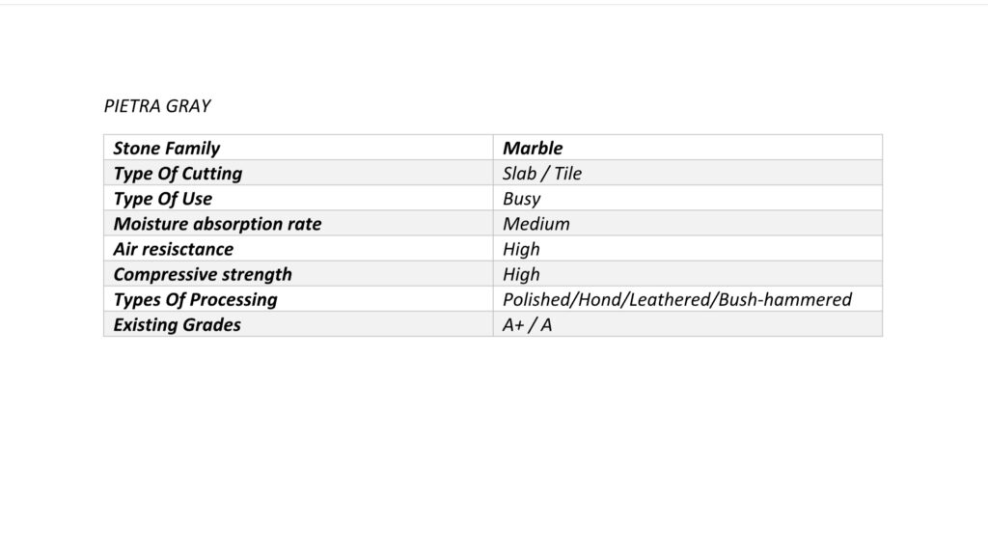This screenshot has height=551, width=988.
Task: Click the word Polished in processing types
Action: [x=536, y=299]
